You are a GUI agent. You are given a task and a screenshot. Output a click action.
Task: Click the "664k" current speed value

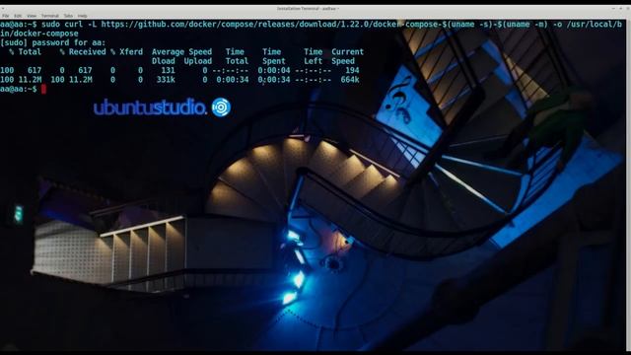pos(350,80)
